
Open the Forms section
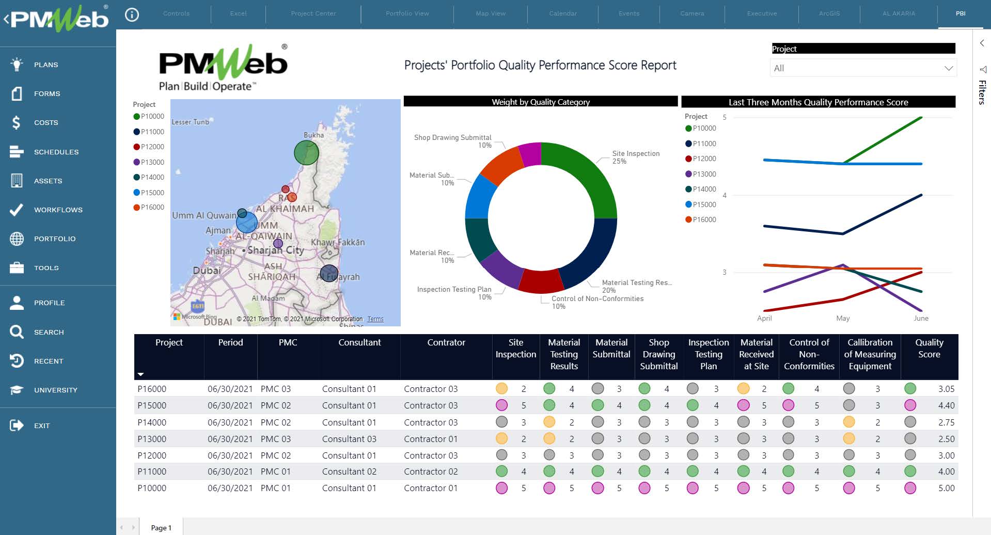[x=16, y=93]
